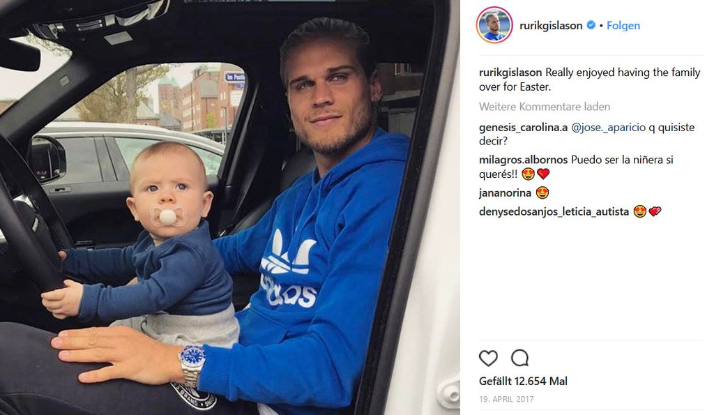This screenshot has width=714, height=415.
Task: Open rurikgislason username in header
Action: point(551,26)
